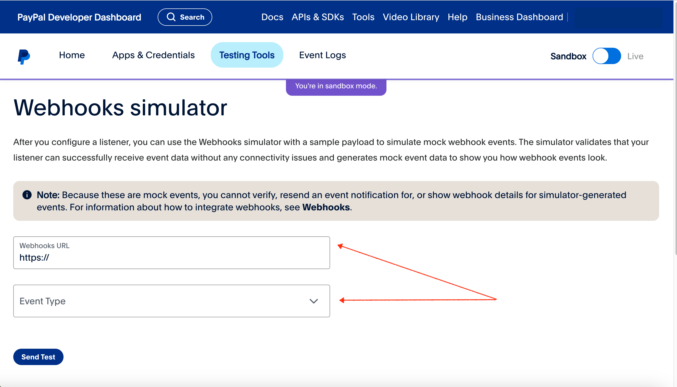Open the Event Logs tab
This screenshot has height=387, width=677.
[x=322, y=55]
